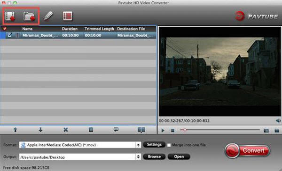
Task: Click the Add Video file icon
Action: [x=10, y=16]
